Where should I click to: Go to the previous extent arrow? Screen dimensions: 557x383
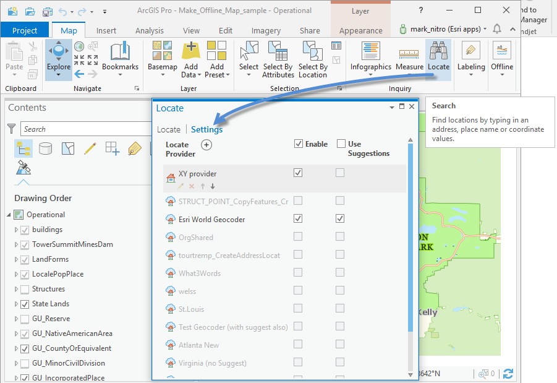79,74
